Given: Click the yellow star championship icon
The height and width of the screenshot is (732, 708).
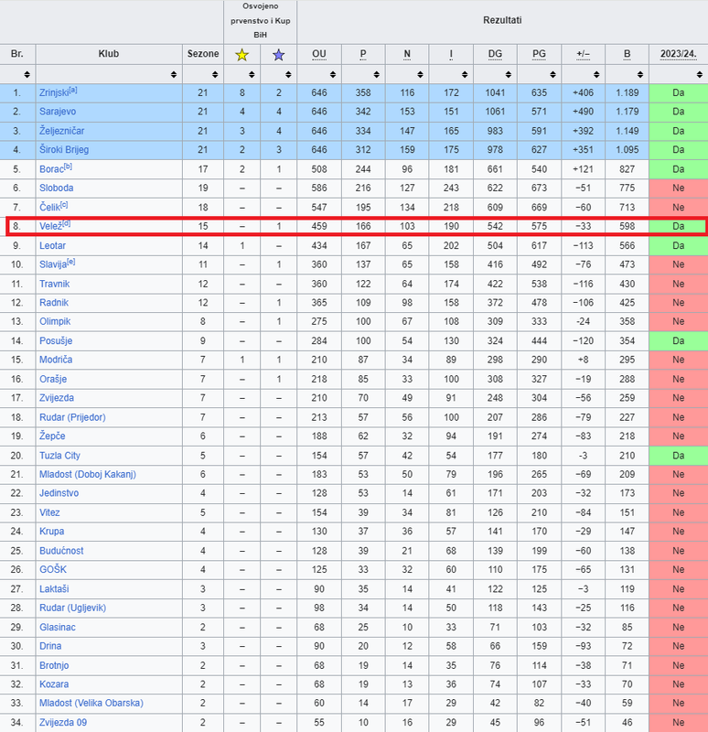Looking at the screenshot, I should [241, 55].
